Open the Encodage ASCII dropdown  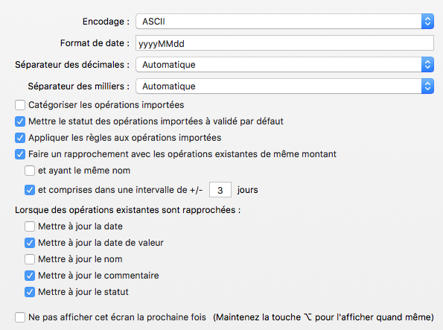284,21
